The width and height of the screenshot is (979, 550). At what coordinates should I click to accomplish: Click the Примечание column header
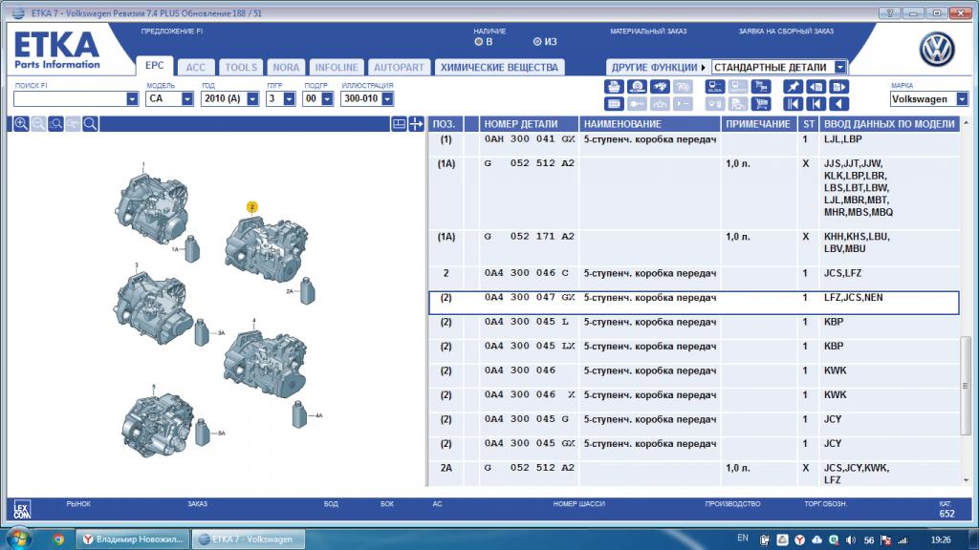758,124
